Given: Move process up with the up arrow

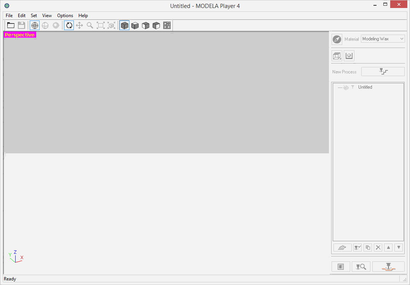Looking at the screenshot, I should coord(388,247).
